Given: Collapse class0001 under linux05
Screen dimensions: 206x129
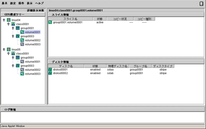Looking at the screenshot, I should pyautogui.click(x=8, y=53).
